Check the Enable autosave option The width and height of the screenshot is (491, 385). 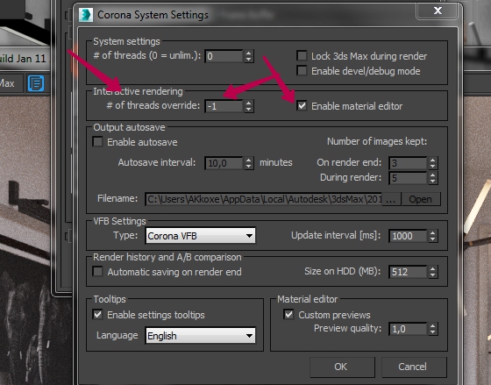tap(97, 141)
